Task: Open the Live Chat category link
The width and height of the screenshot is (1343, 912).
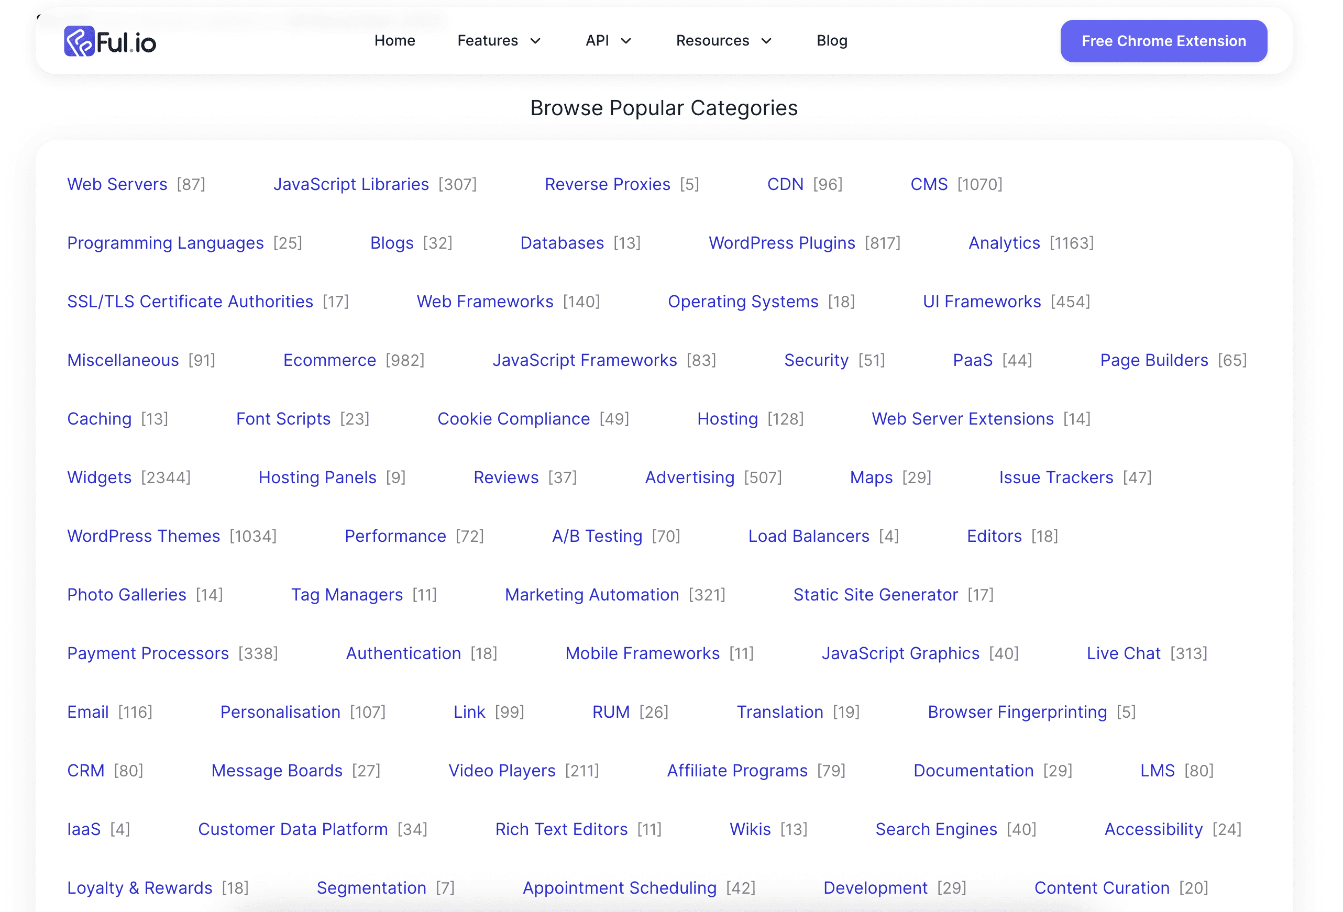Action: click(x=1123, y=654)
